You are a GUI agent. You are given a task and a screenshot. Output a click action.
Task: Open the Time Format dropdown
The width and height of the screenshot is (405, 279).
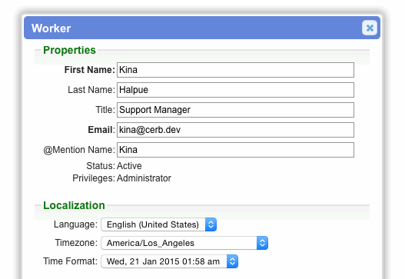coord(169,261)
